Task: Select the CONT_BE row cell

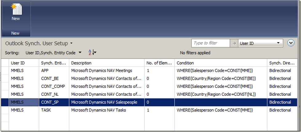Action: tap(53, 78)
